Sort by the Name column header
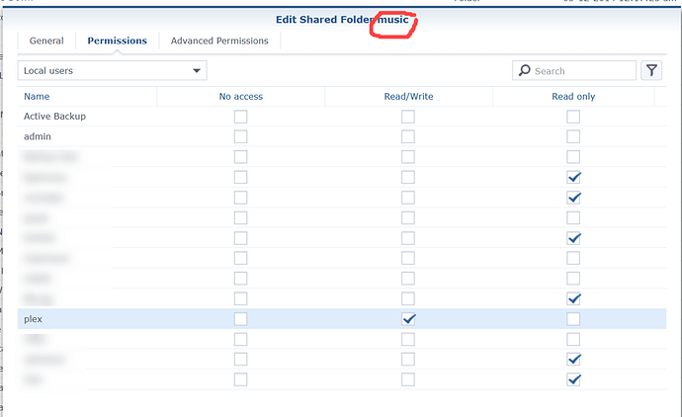Viewport: 682px width, 417px height. (38, 97)
